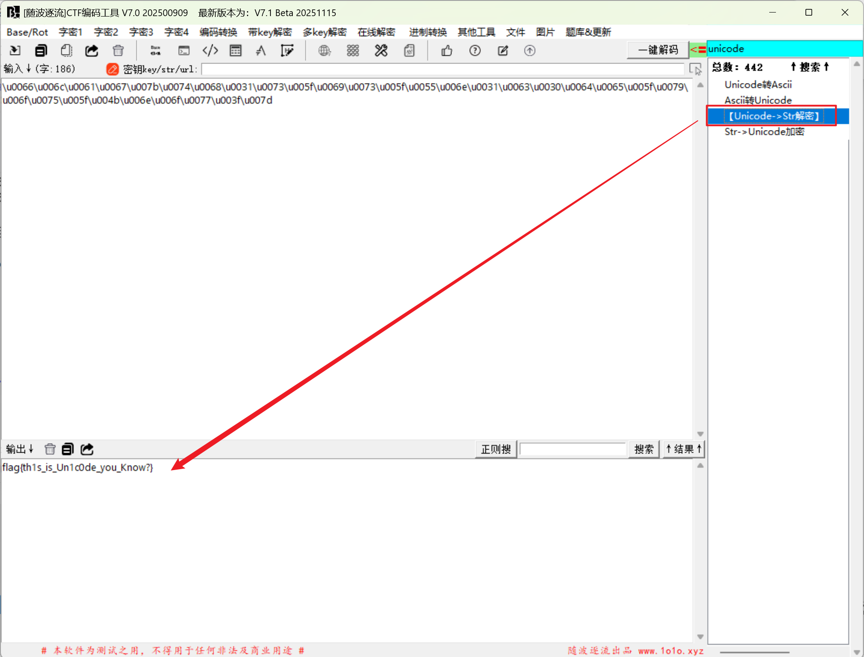
Task: Click the 密钥key/str/url input field
Action: click(443, 69)
